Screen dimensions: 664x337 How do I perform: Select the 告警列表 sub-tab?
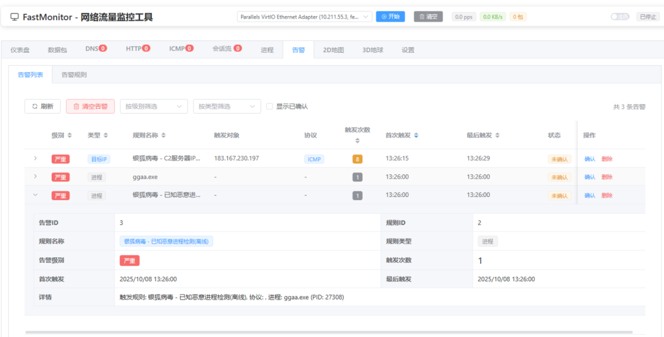pos(30,74)
